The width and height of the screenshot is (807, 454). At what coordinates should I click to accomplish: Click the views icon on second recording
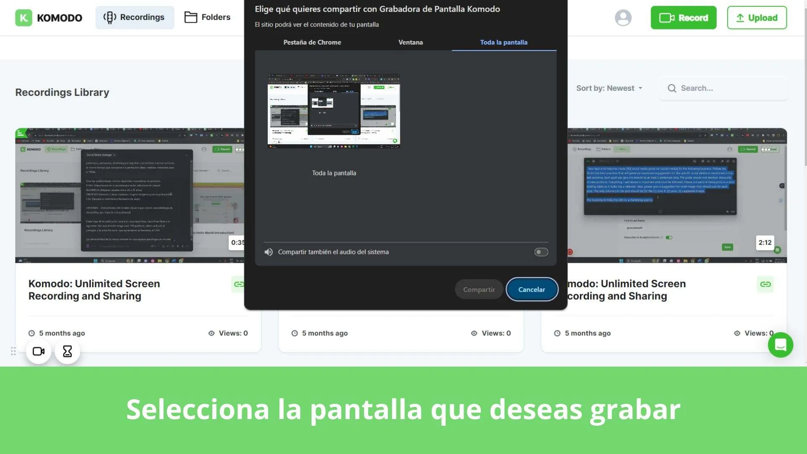click(474, 333)
